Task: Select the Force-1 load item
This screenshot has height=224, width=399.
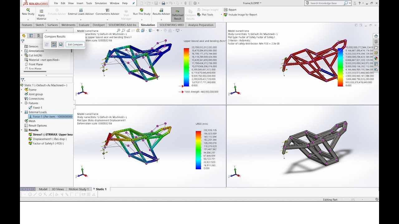Action: click(50, 117)
